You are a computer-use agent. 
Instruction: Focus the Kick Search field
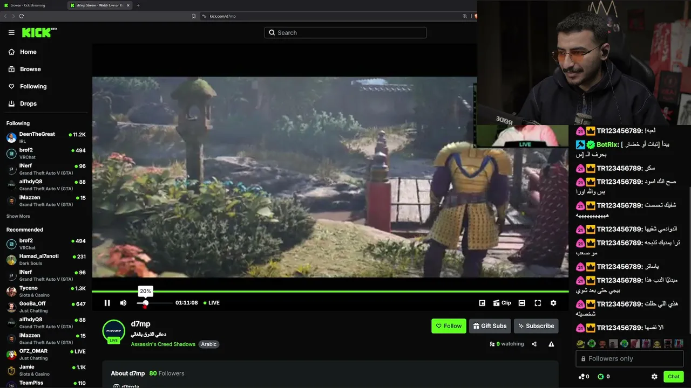pyautogui.click(x=345, y=33)
